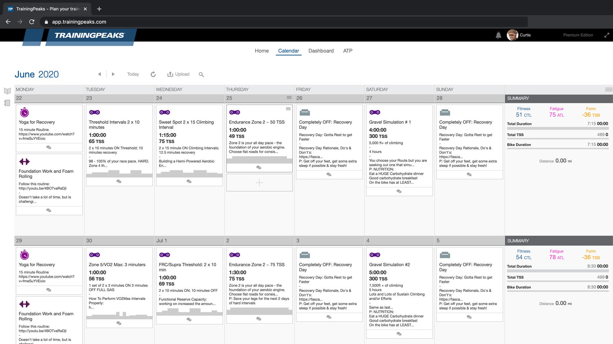Open Sunday 28 Completely OFF recovery card
Image resolution: width=613 pixels, height=344 pixels.
[469, 142]
